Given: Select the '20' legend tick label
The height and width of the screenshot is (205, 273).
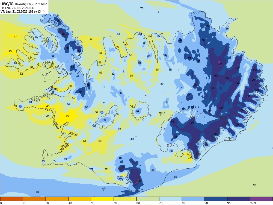Looking at the screenshot, I should click(x=47, y=203).
